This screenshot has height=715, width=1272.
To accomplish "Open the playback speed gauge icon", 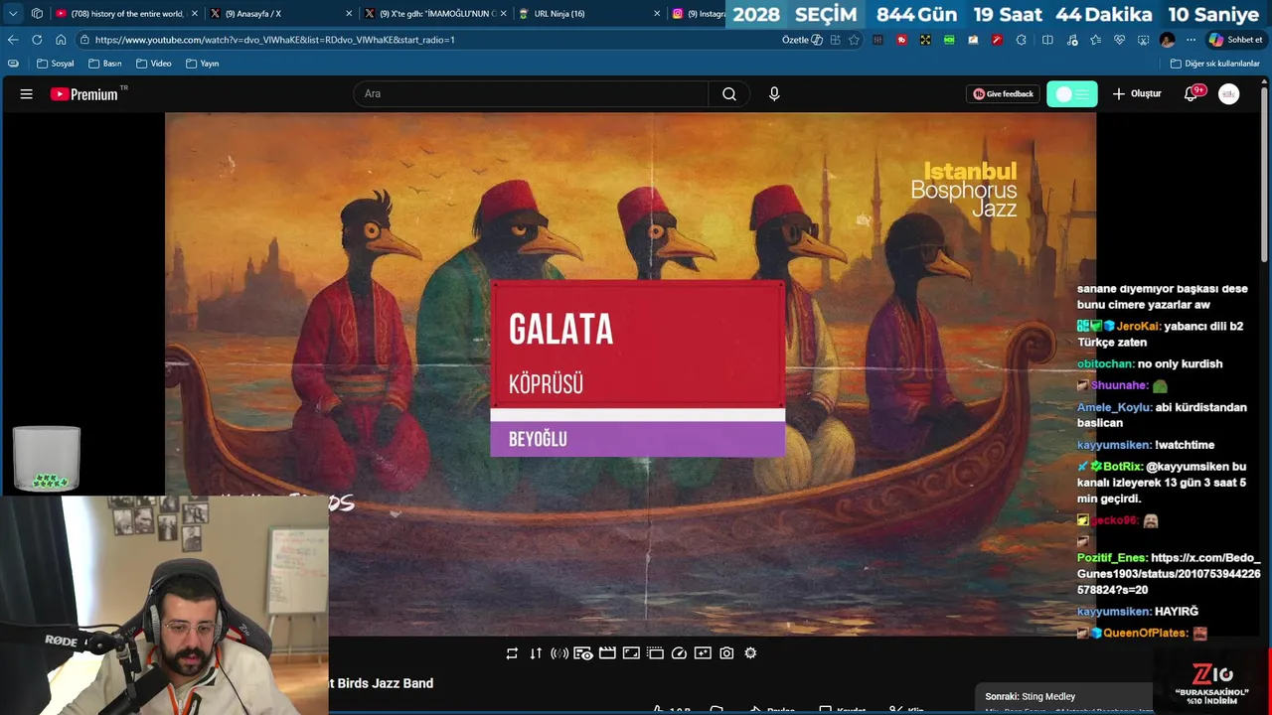I will [679, 653].
